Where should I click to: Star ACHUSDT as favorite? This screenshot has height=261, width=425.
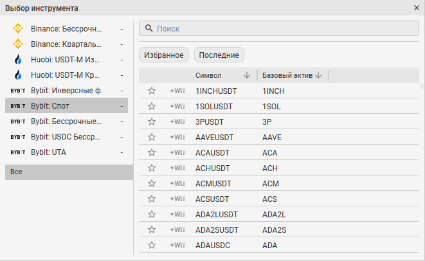tap(152, 168)
